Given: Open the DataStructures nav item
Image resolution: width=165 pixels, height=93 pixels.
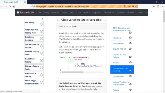Looking at the screenshot, I should (108, 13).
